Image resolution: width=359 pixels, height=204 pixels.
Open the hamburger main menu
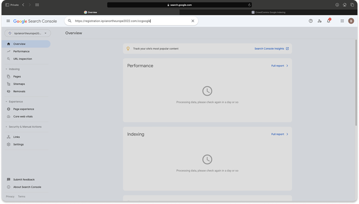pos(8,21)
